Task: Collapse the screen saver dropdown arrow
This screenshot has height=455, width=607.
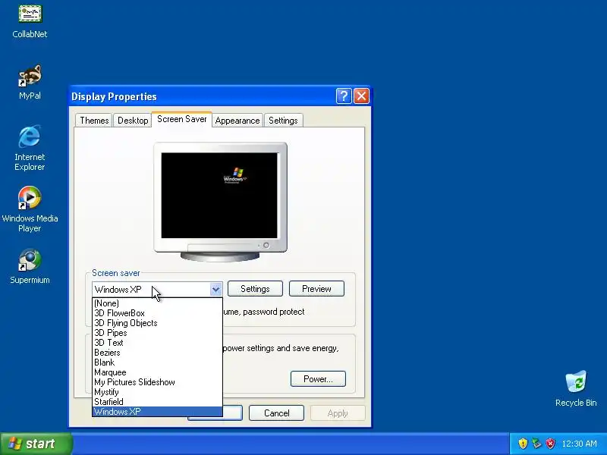Action: tap(215, 289)
